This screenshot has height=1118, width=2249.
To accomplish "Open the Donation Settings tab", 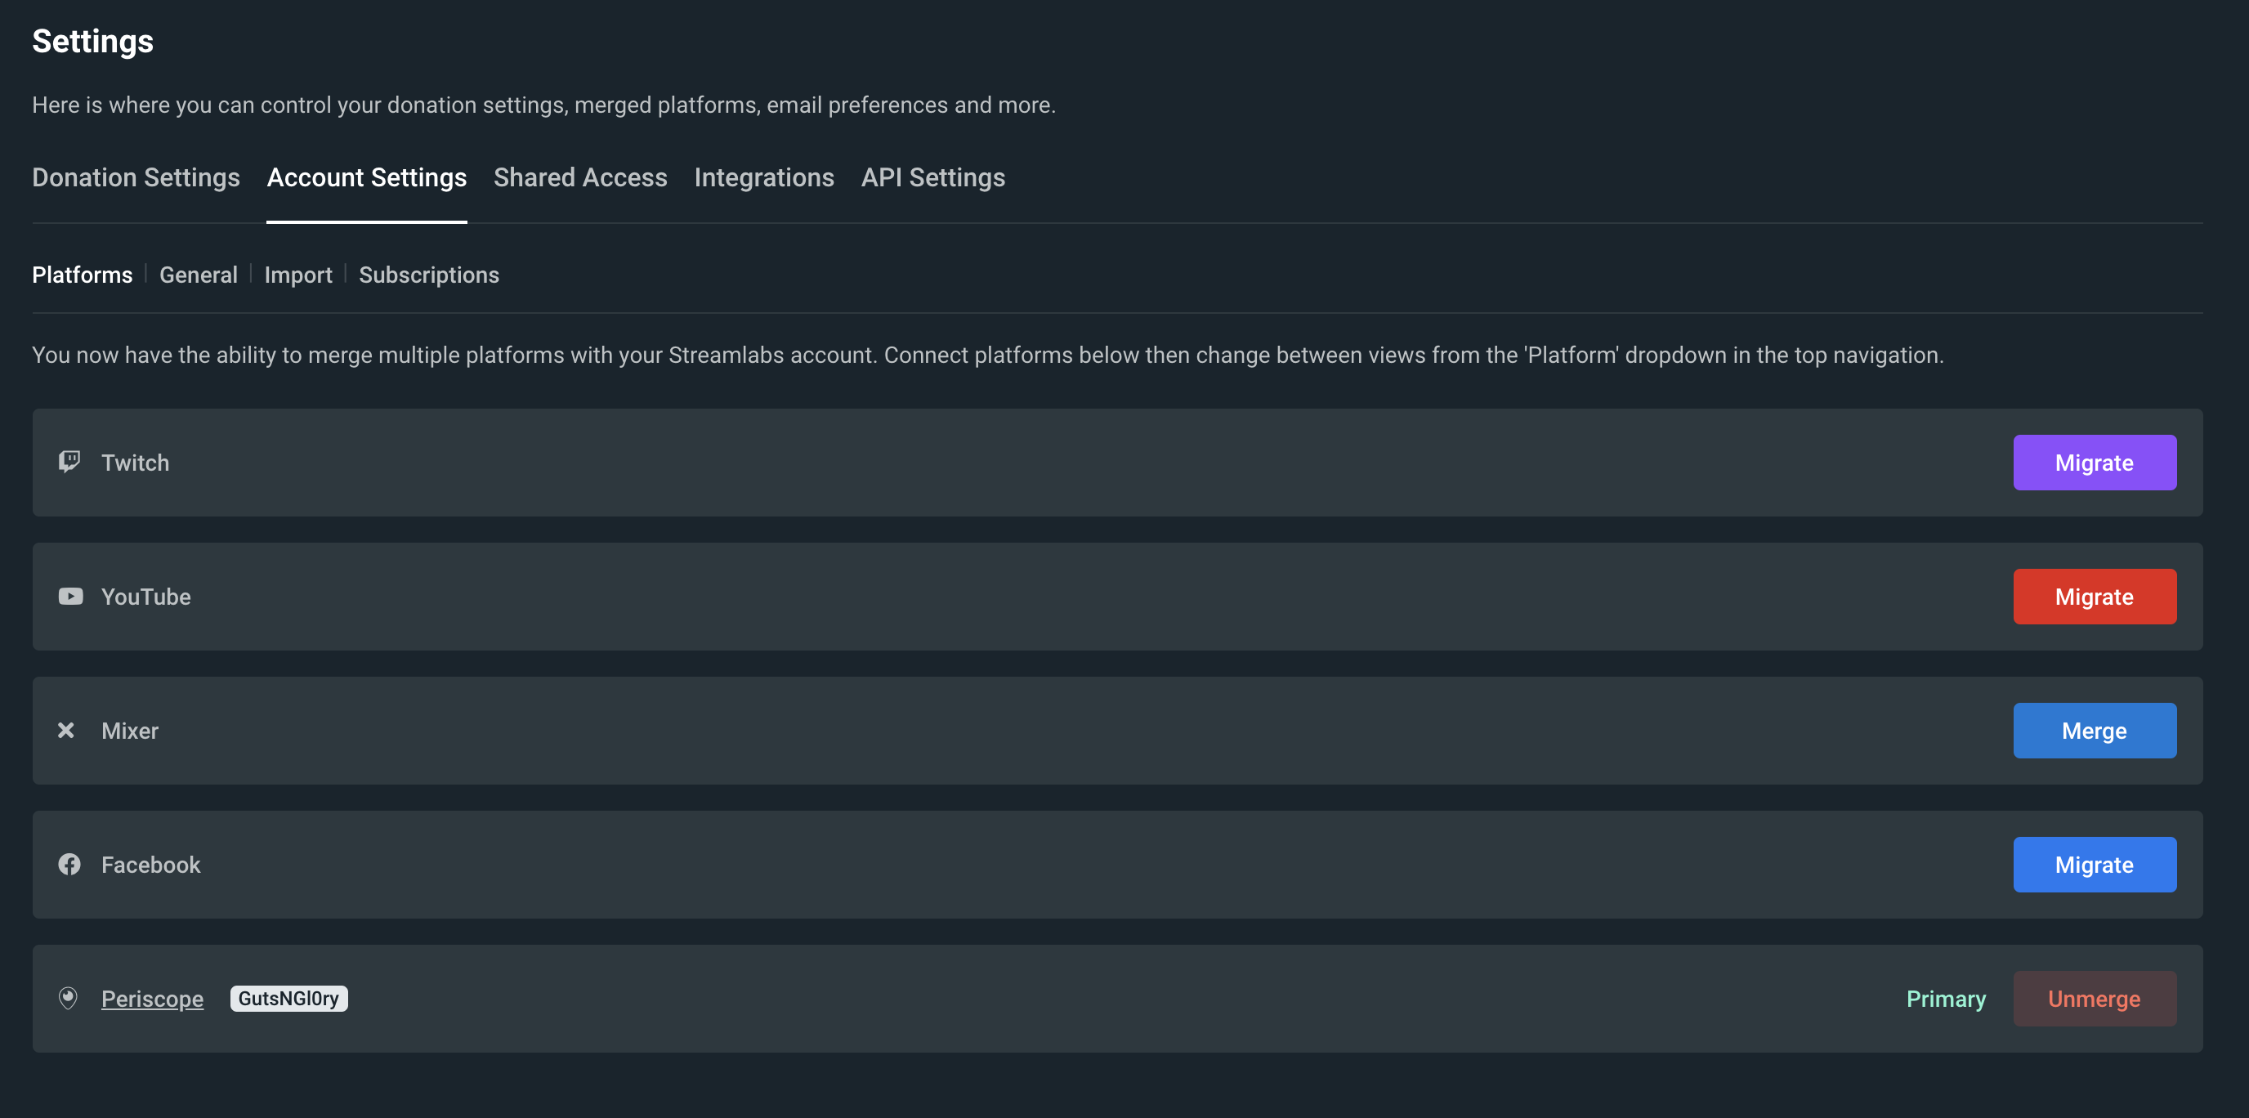I will pyautogui.click(x=136, y=177).
